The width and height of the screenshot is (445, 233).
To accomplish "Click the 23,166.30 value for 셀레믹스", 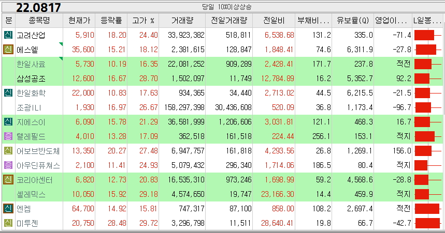I will [x=278, y=194].
